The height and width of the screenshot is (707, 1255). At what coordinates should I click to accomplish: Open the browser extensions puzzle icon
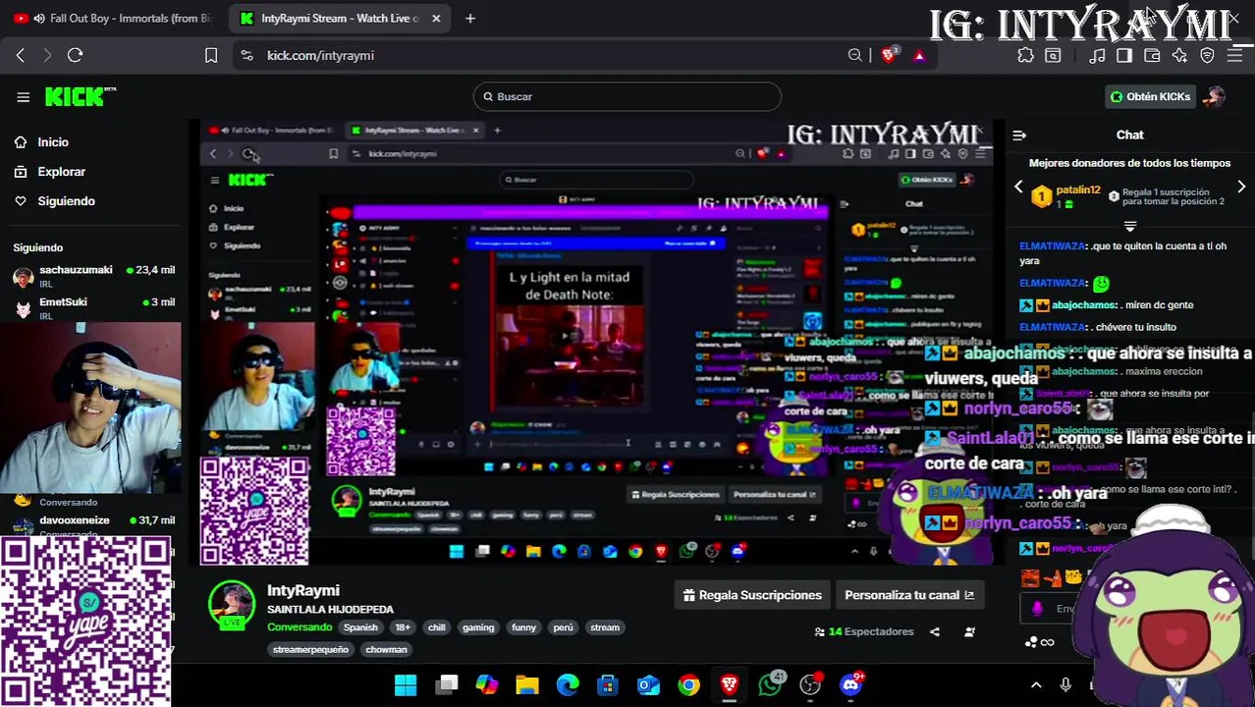pos(1025,56)
